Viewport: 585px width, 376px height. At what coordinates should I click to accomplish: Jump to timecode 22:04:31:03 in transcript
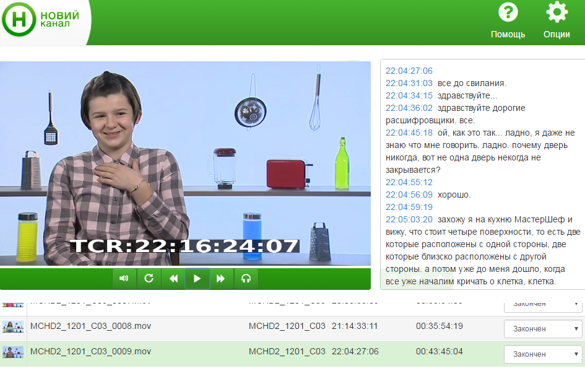(409, 83)
